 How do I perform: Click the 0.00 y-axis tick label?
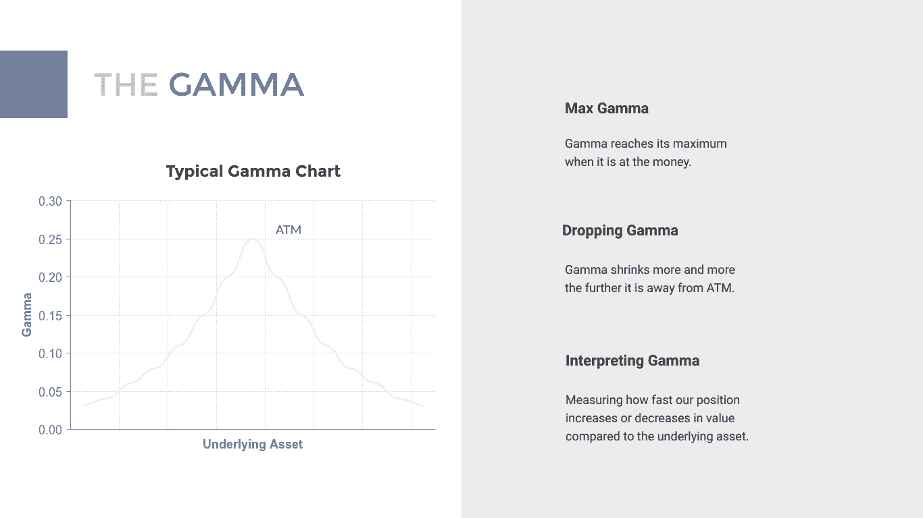(50, 430)
